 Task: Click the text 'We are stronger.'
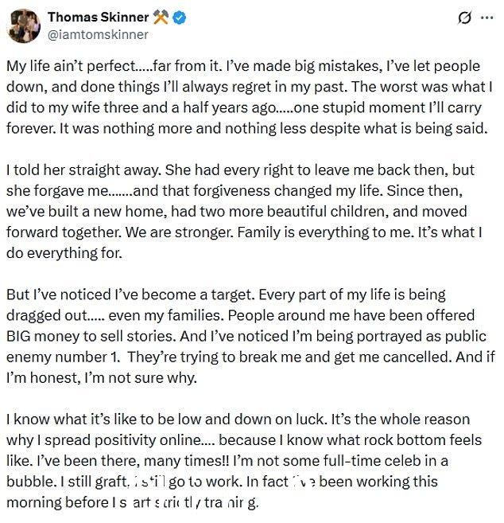180,232
